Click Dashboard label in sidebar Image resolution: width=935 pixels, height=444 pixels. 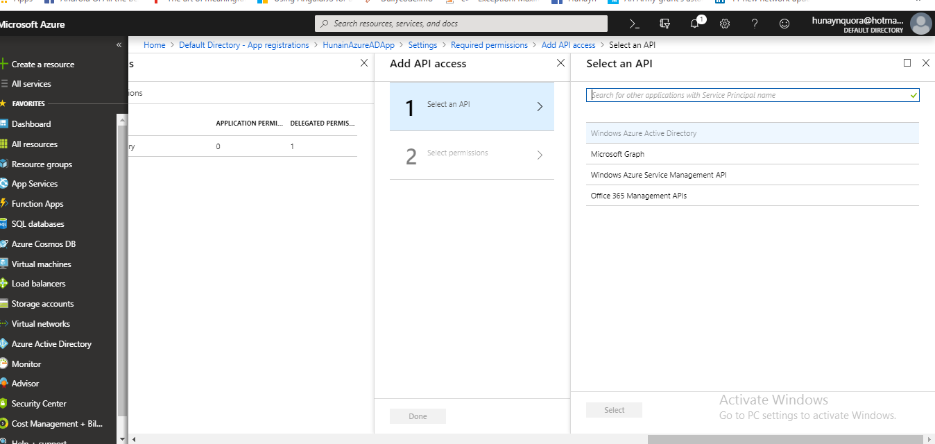31,124
